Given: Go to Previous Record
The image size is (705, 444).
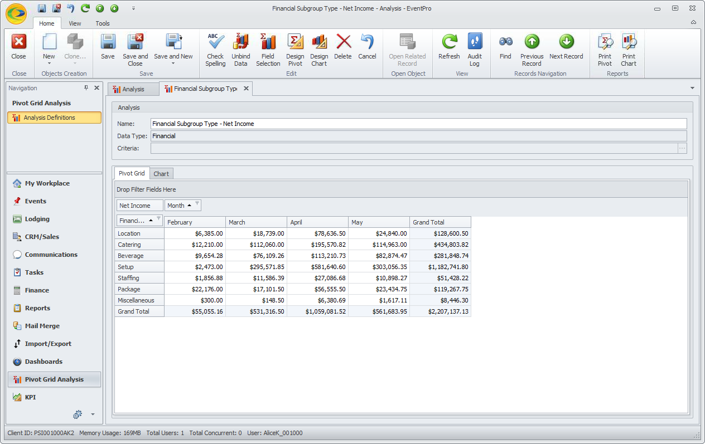Looking at the screenshot, I should (532, 50).
